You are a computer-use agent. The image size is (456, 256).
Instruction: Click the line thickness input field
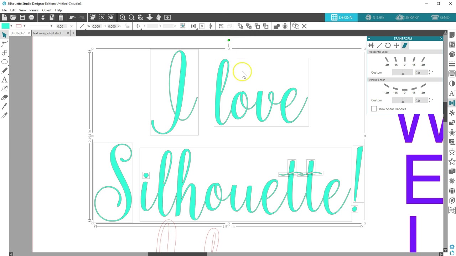[x=62, y=26]
